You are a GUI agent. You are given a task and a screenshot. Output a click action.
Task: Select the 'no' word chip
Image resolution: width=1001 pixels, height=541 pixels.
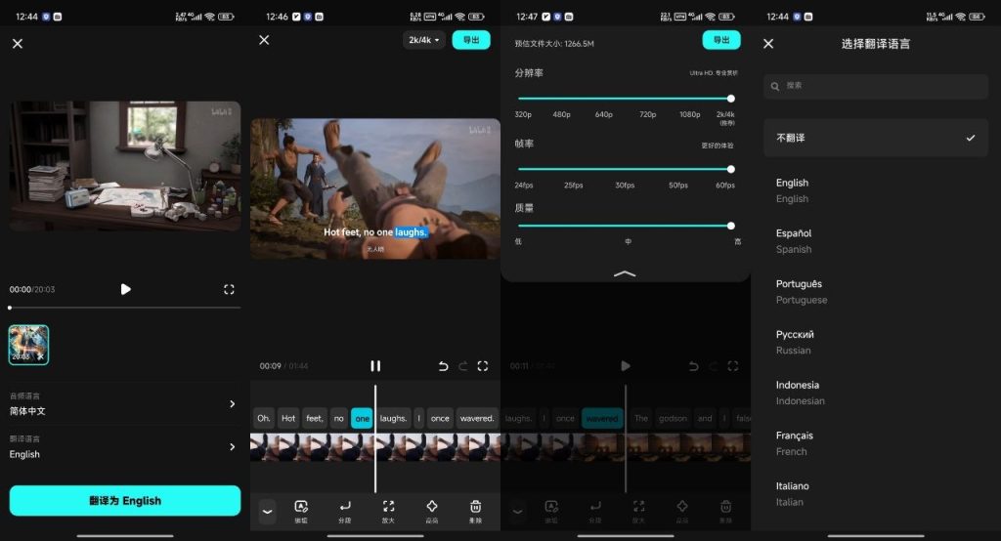(339, 419)
